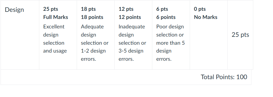Click the 'more than 5 design errors' text
The image size is (273, 97).
[170, 51]
